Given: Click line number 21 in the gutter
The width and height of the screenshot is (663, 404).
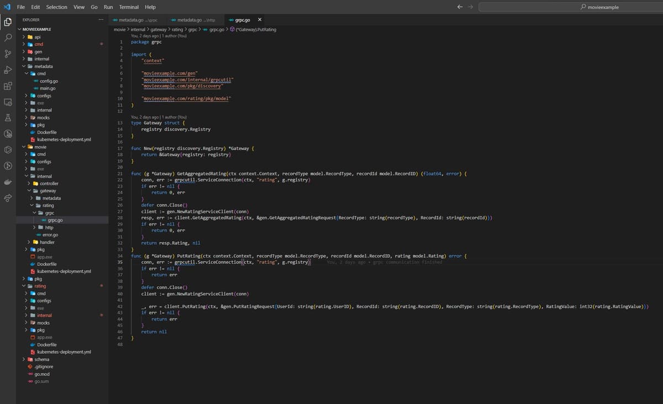Looking at the screenshot, I should (120, 174).
